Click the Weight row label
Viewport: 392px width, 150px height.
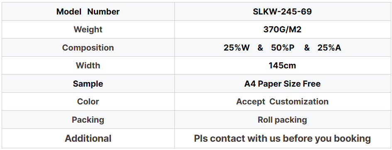pyautogui.click(x=88, y=29)
